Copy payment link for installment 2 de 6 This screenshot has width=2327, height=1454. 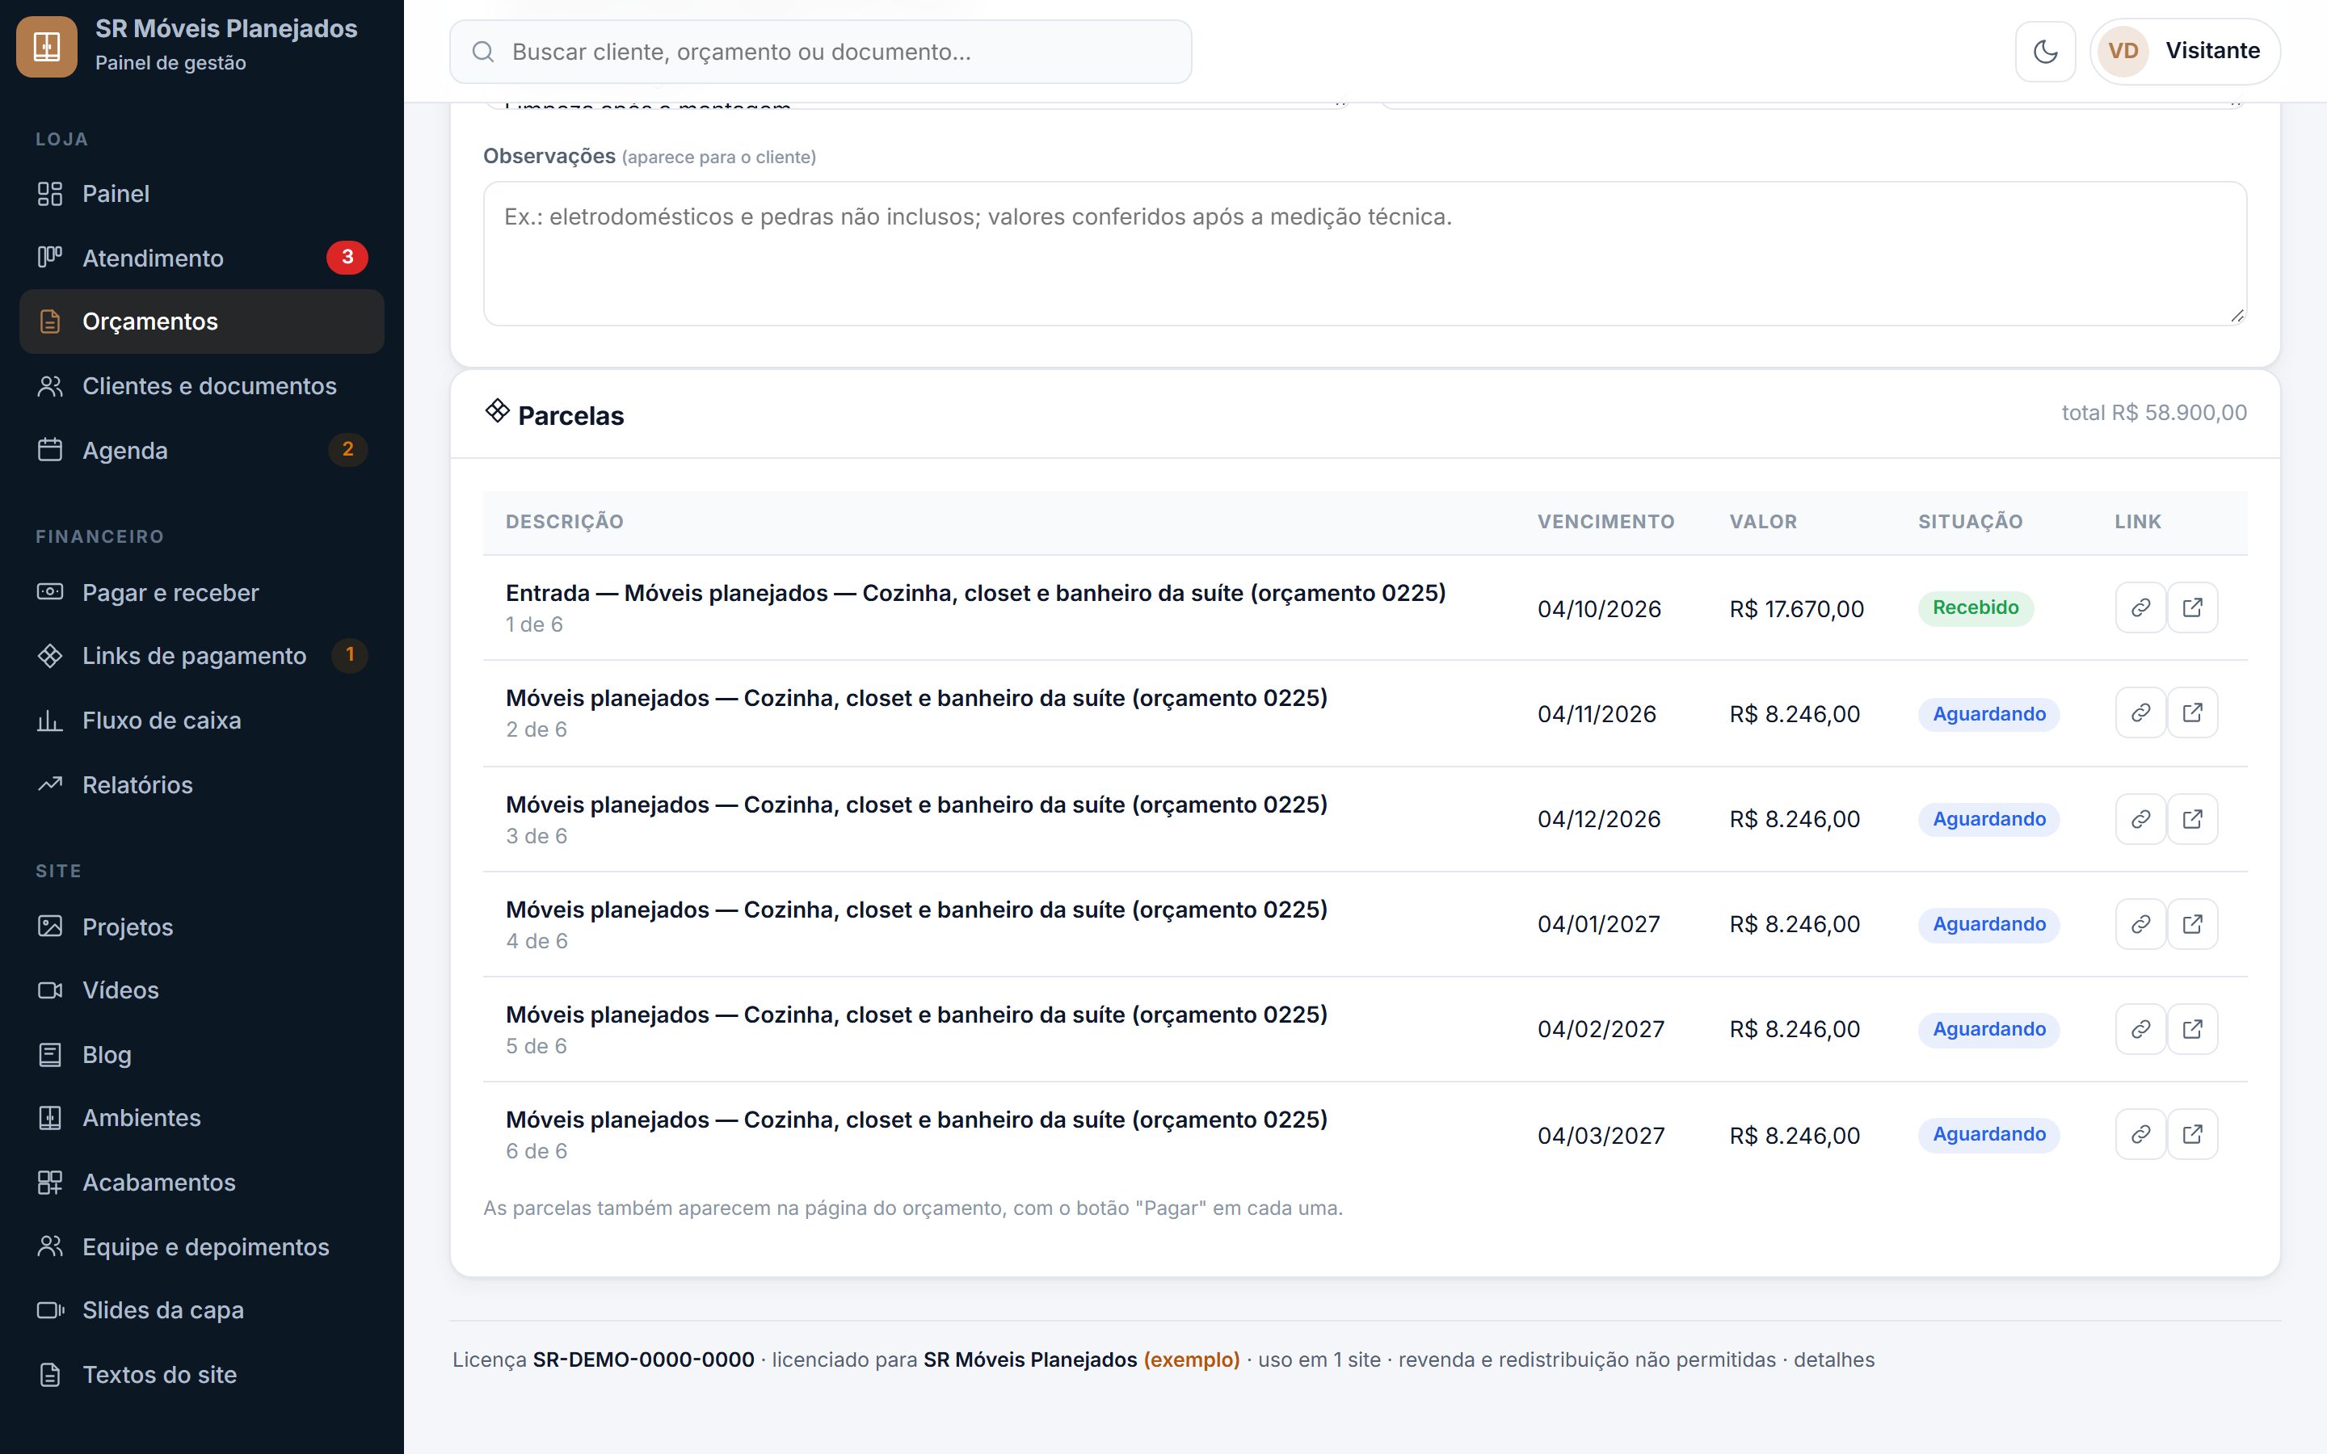[x=2140, y=712]
